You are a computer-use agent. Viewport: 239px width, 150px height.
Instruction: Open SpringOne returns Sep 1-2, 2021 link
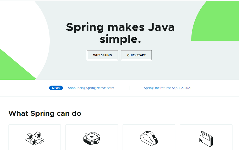click(x=168, y=88)
